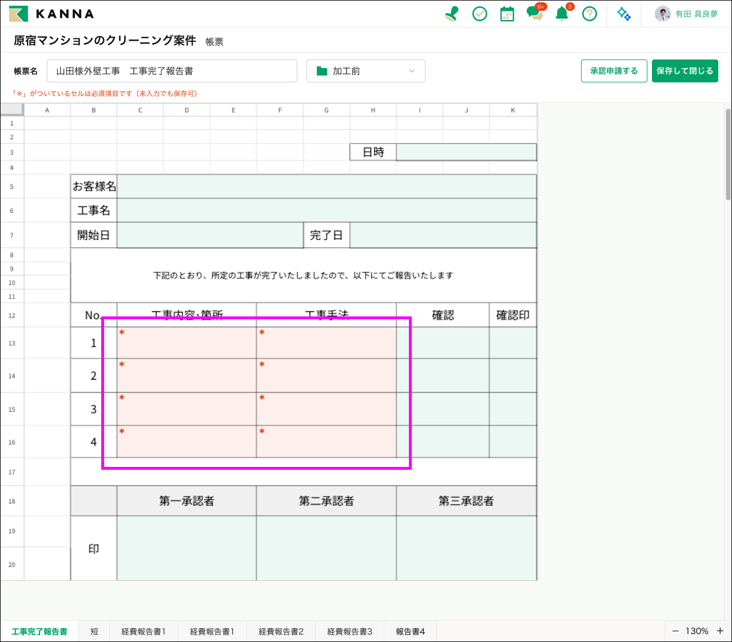Click the sparkle AI assistant icon
The width and height of the screenshot is (732, 642).
pos(624,14)
